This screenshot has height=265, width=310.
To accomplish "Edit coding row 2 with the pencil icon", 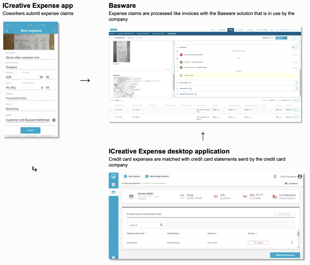I will 295,117.
